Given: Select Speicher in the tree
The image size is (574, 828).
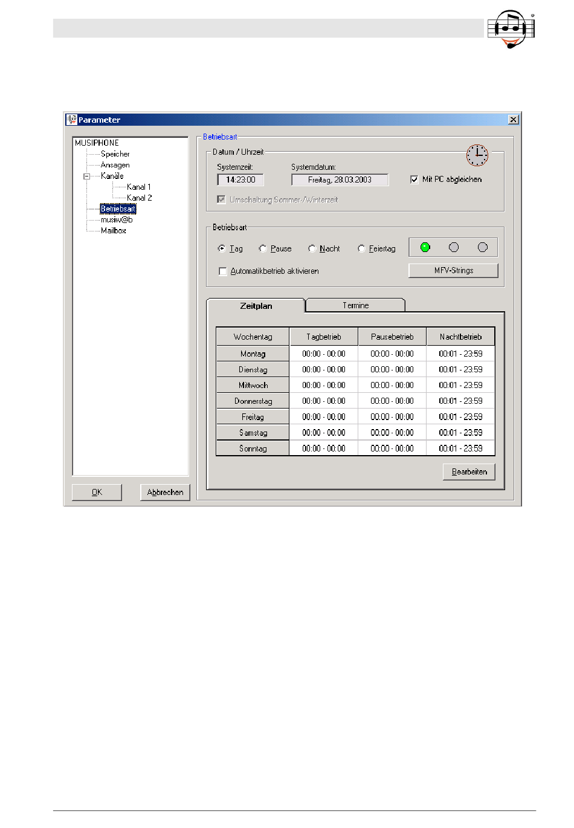Looking at the screenshot, I should [x=115, y=154].
